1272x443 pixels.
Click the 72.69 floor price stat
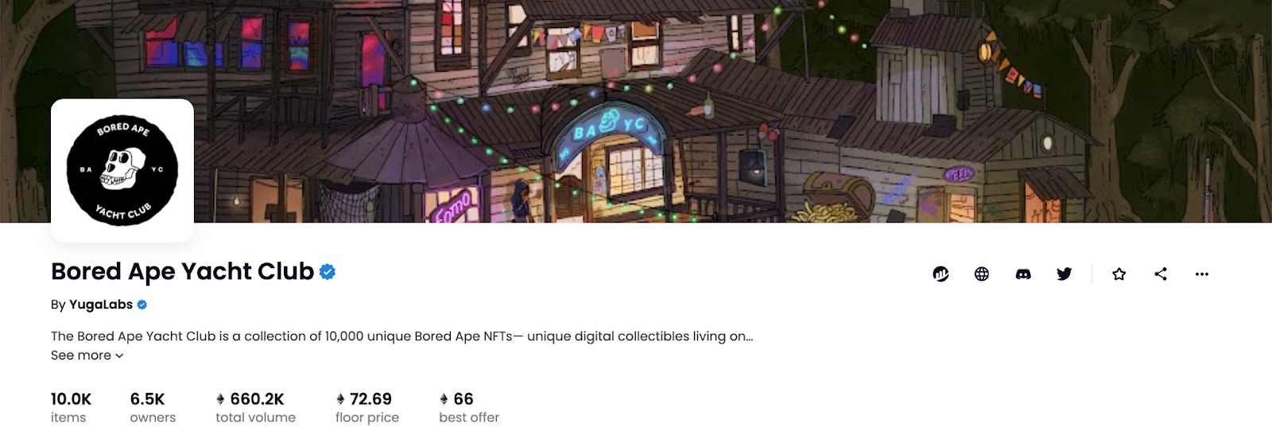click(x=367, y=407)
